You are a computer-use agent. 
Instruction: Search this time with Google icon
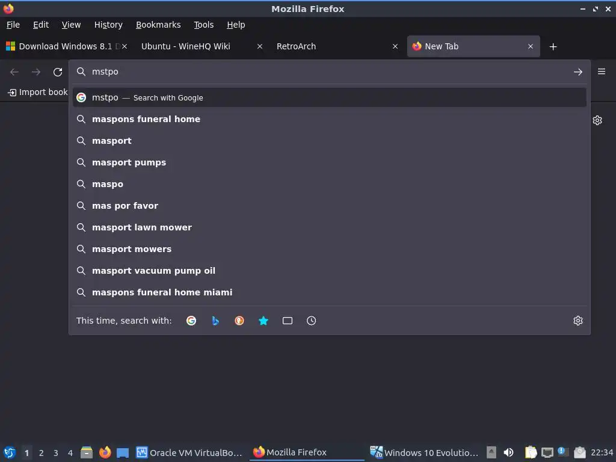pos(191,321)
